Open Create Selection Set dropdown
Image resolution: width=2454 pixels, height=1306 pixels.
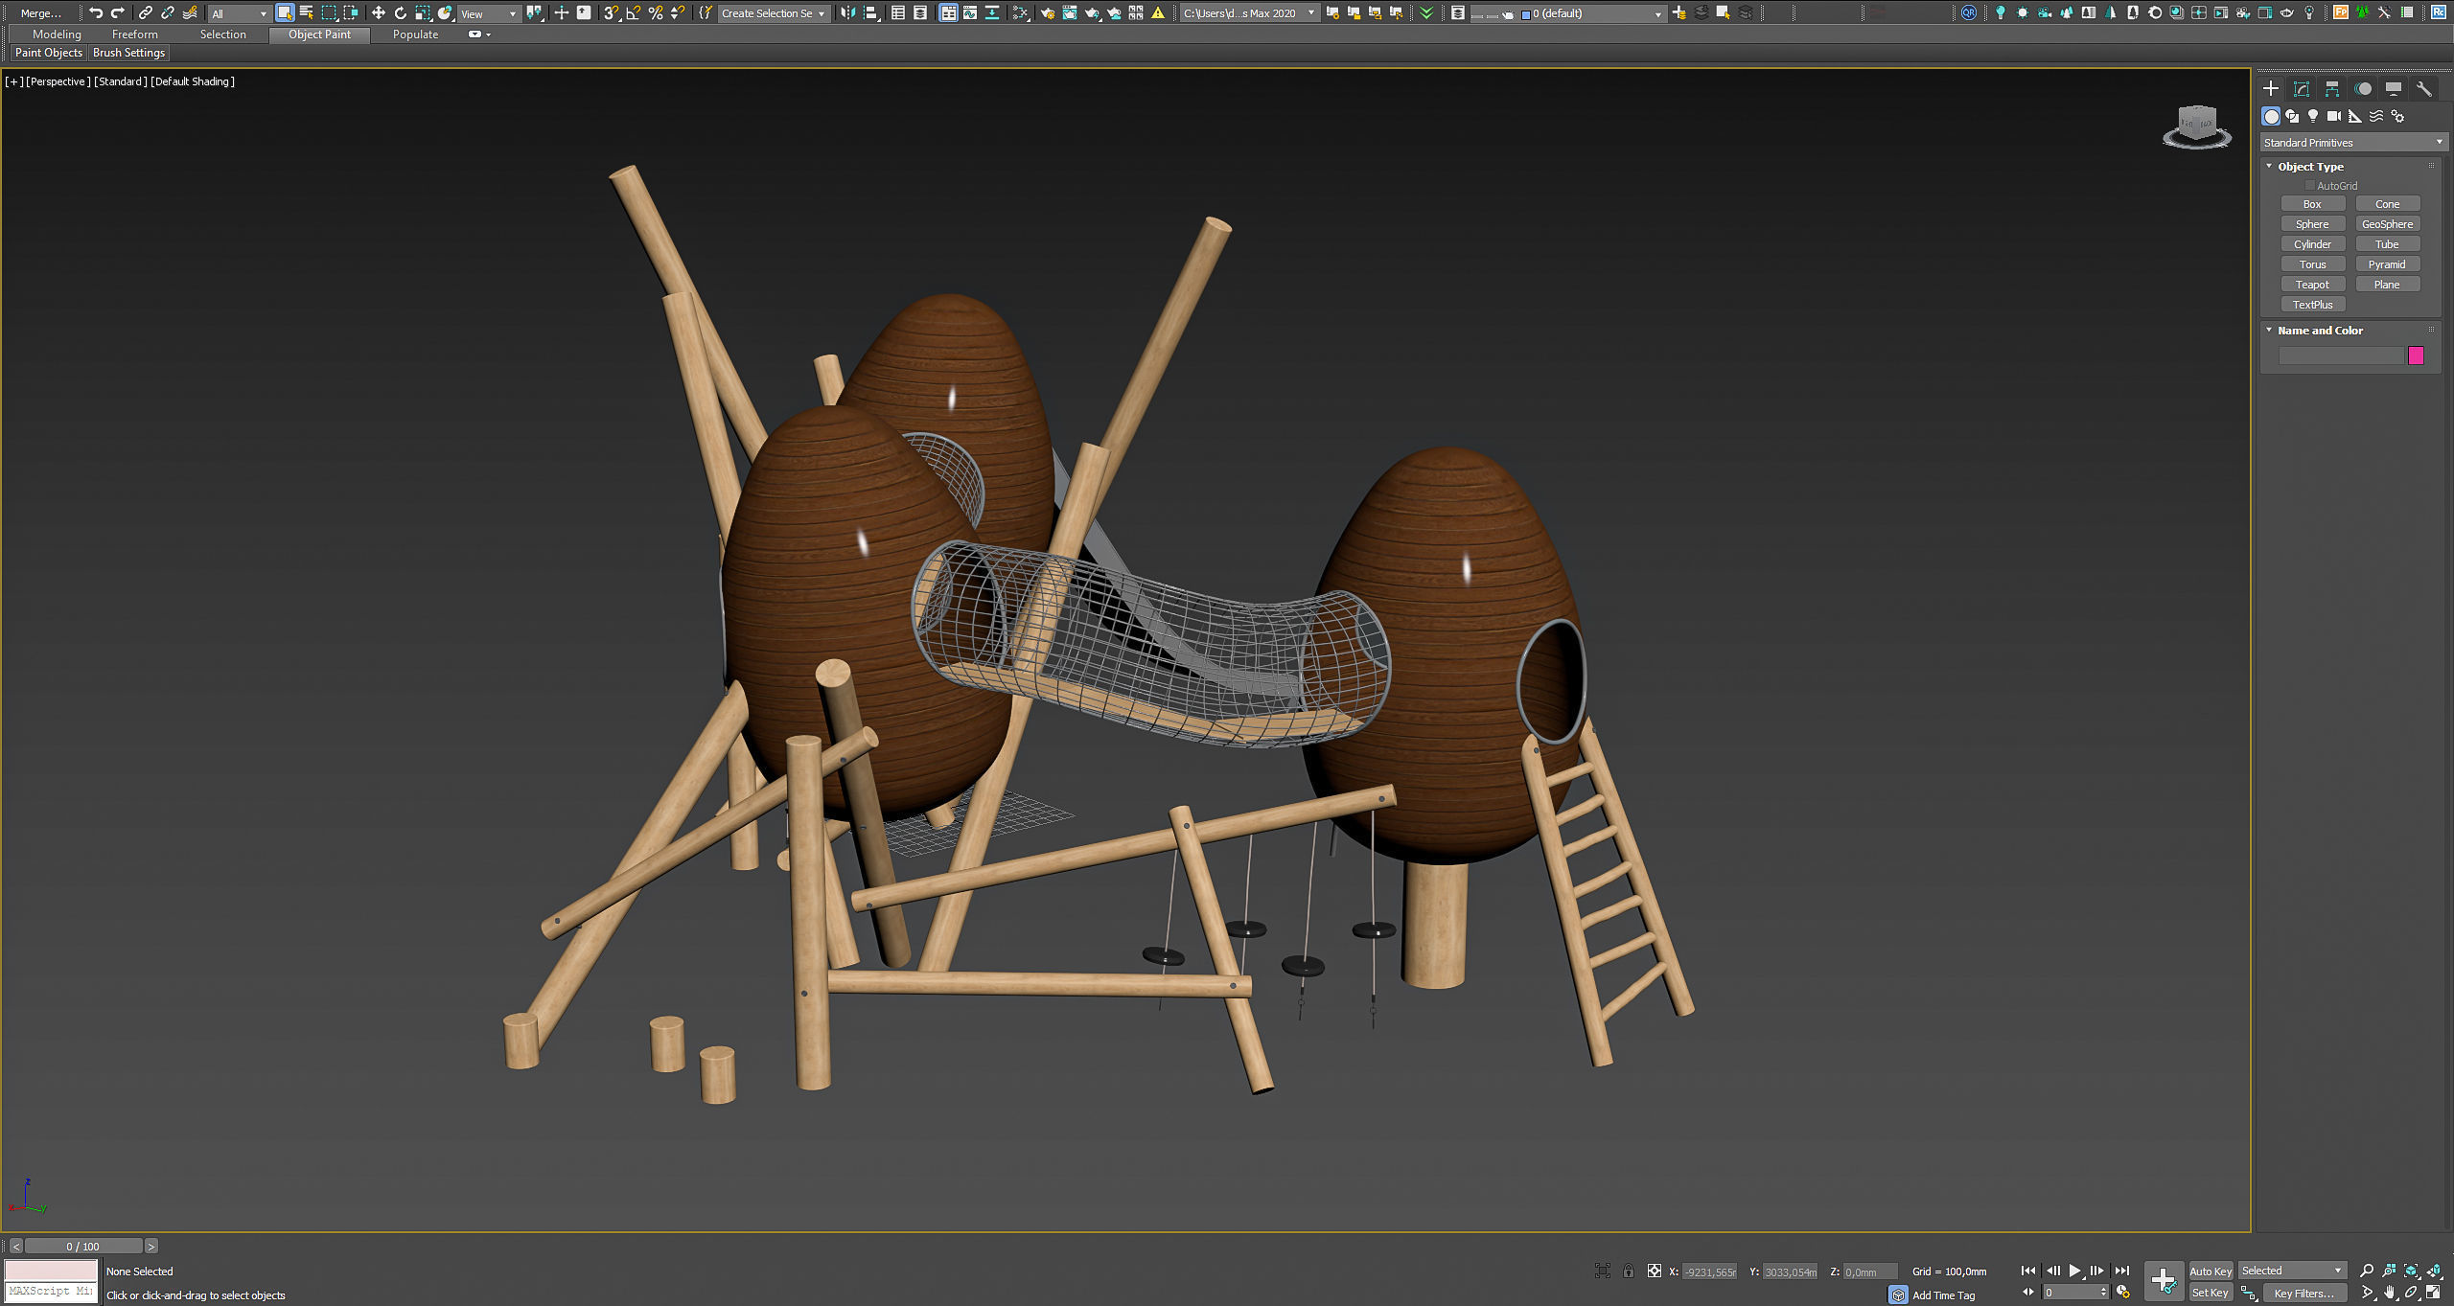(x=773, y=13)
